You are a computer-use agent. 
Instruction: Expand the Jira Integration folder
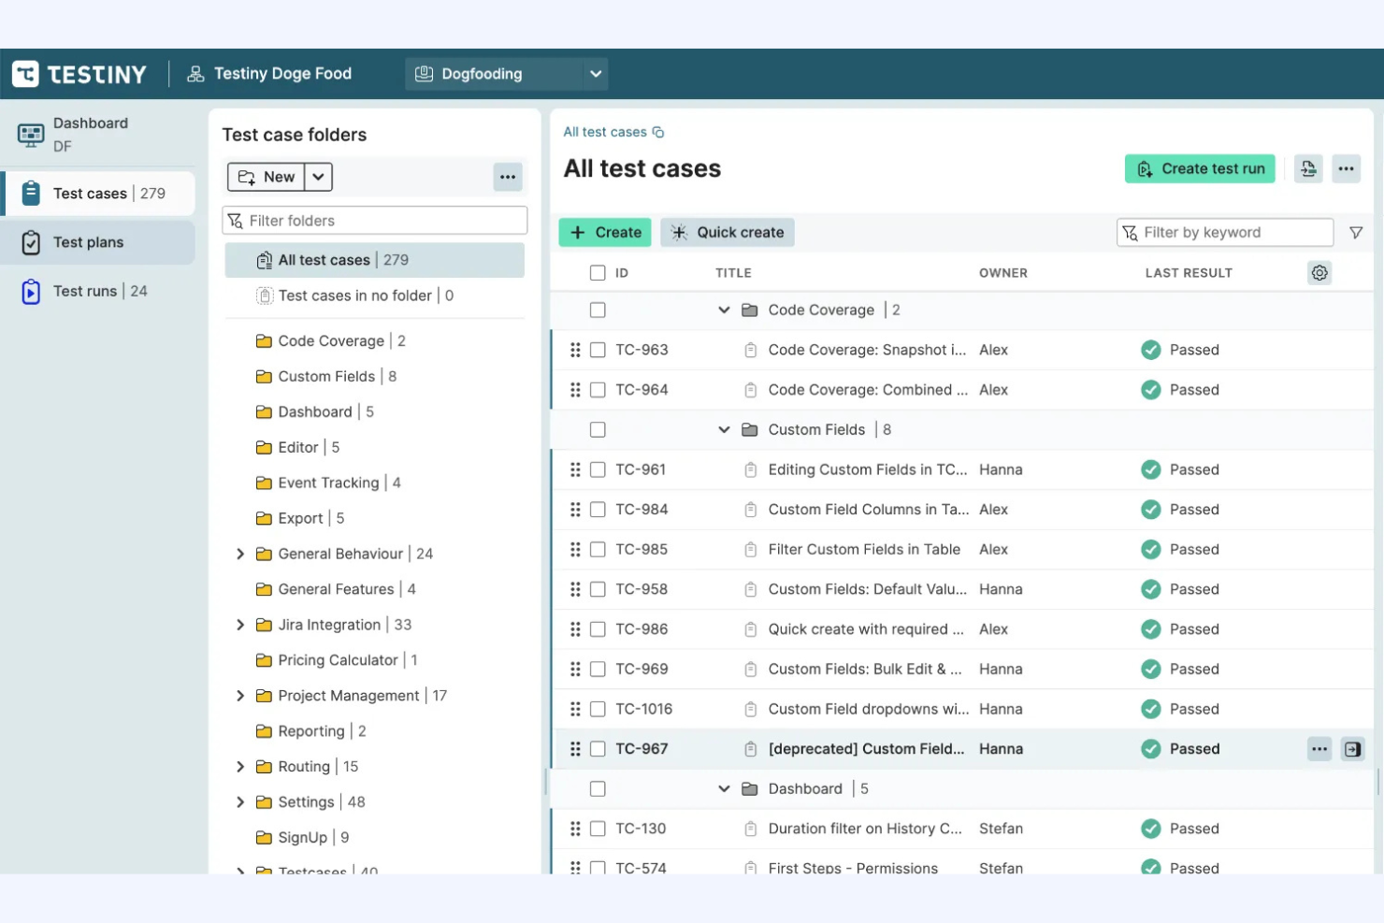pos(240,625)
